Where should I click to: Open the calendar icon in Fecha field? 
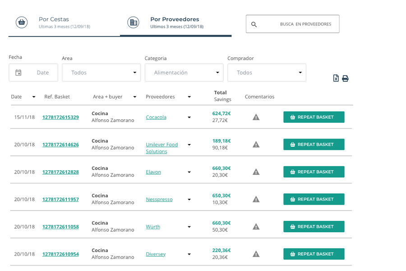[18, 73]
